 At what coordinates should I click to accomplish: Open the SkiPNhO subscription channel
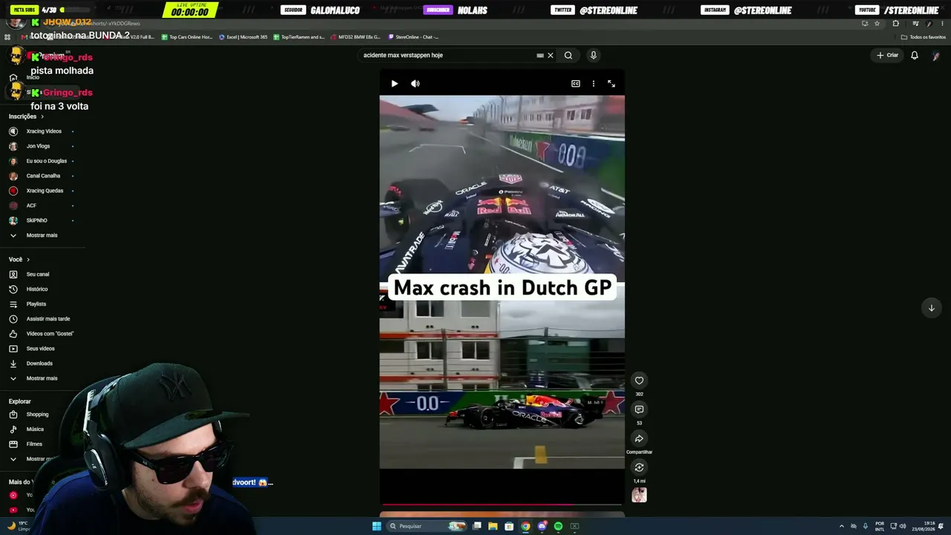pos(37,221)
